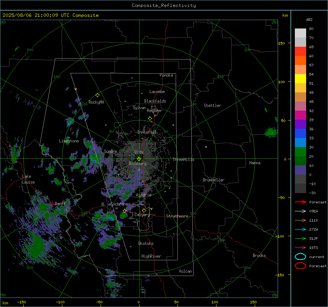Click the km unit label at top right

[x=285, y=15]
